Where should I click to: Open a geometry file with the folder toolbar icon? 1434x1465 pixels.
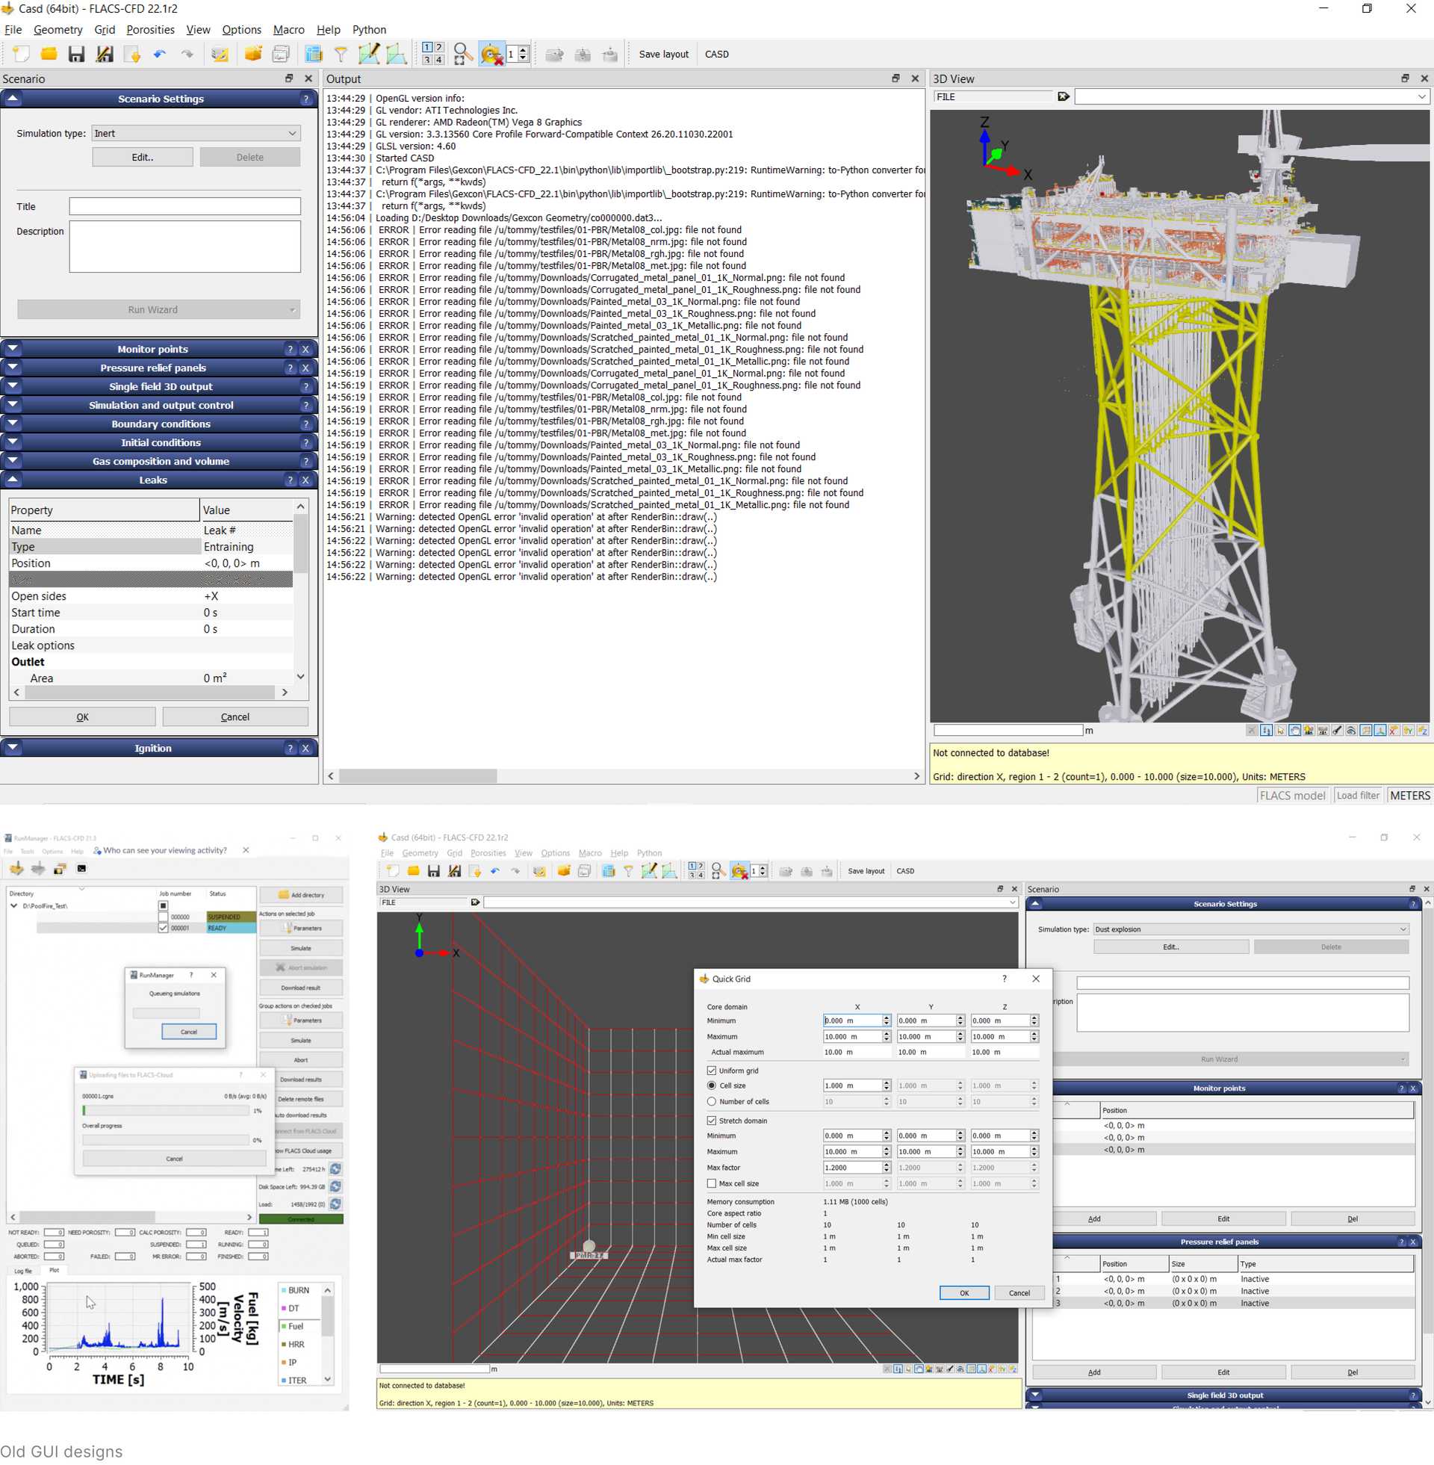pyautogui.click(x=49, y=54)
